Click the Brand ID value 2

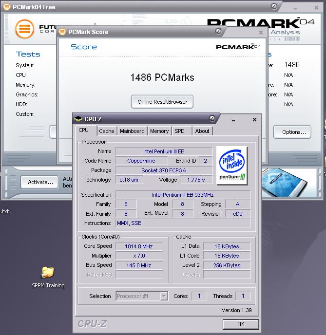tap(205, 161)
